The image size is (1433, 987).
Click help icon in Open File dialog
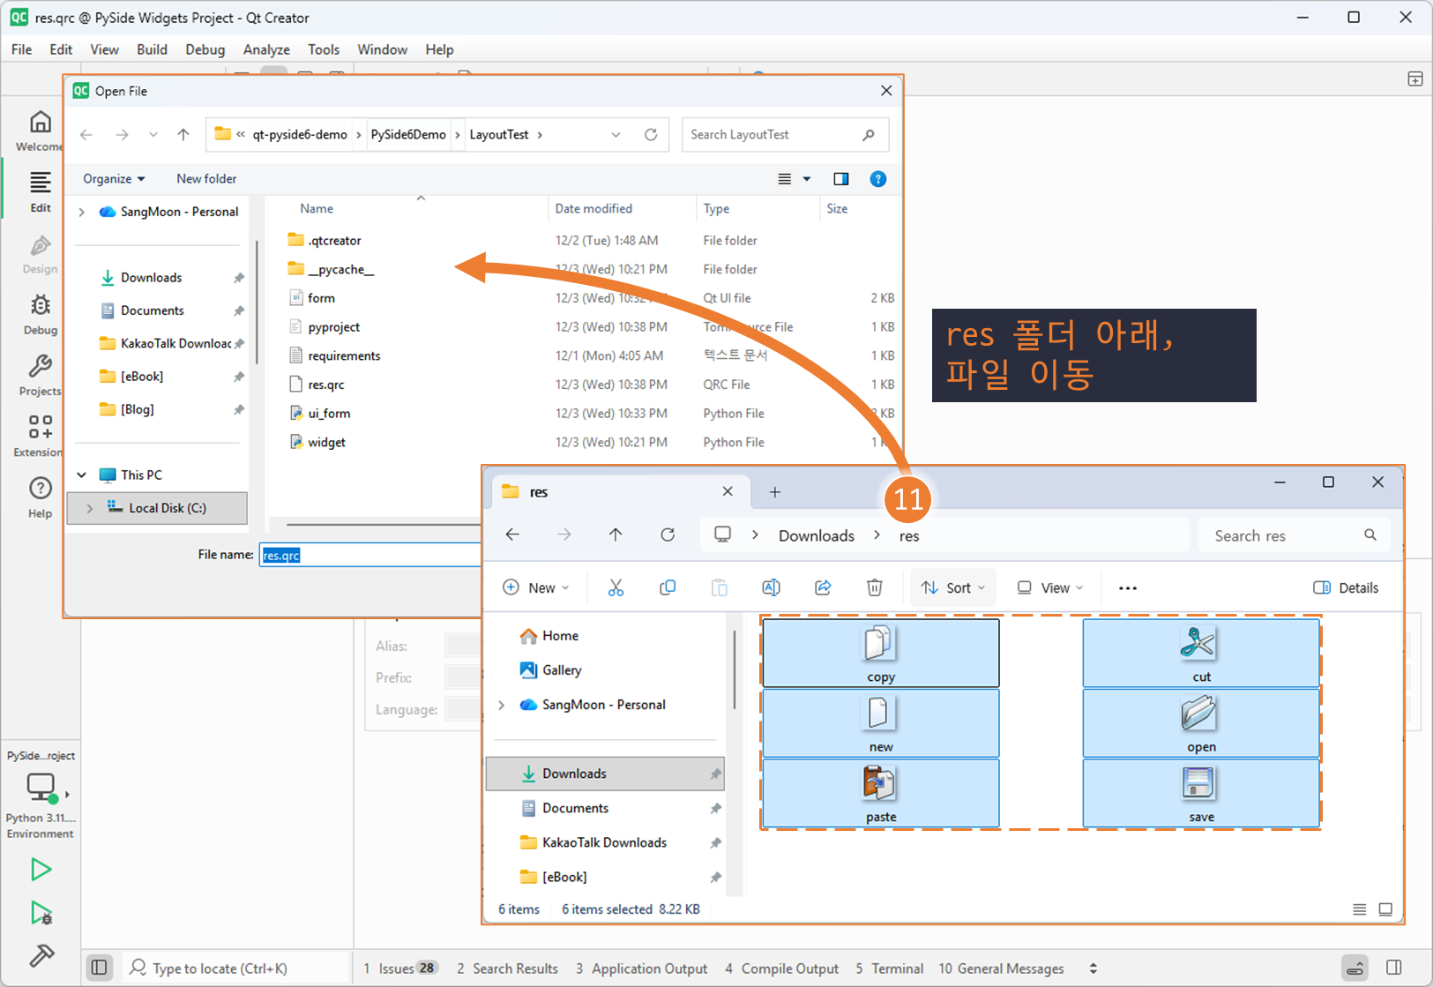(x=878, y=179)
